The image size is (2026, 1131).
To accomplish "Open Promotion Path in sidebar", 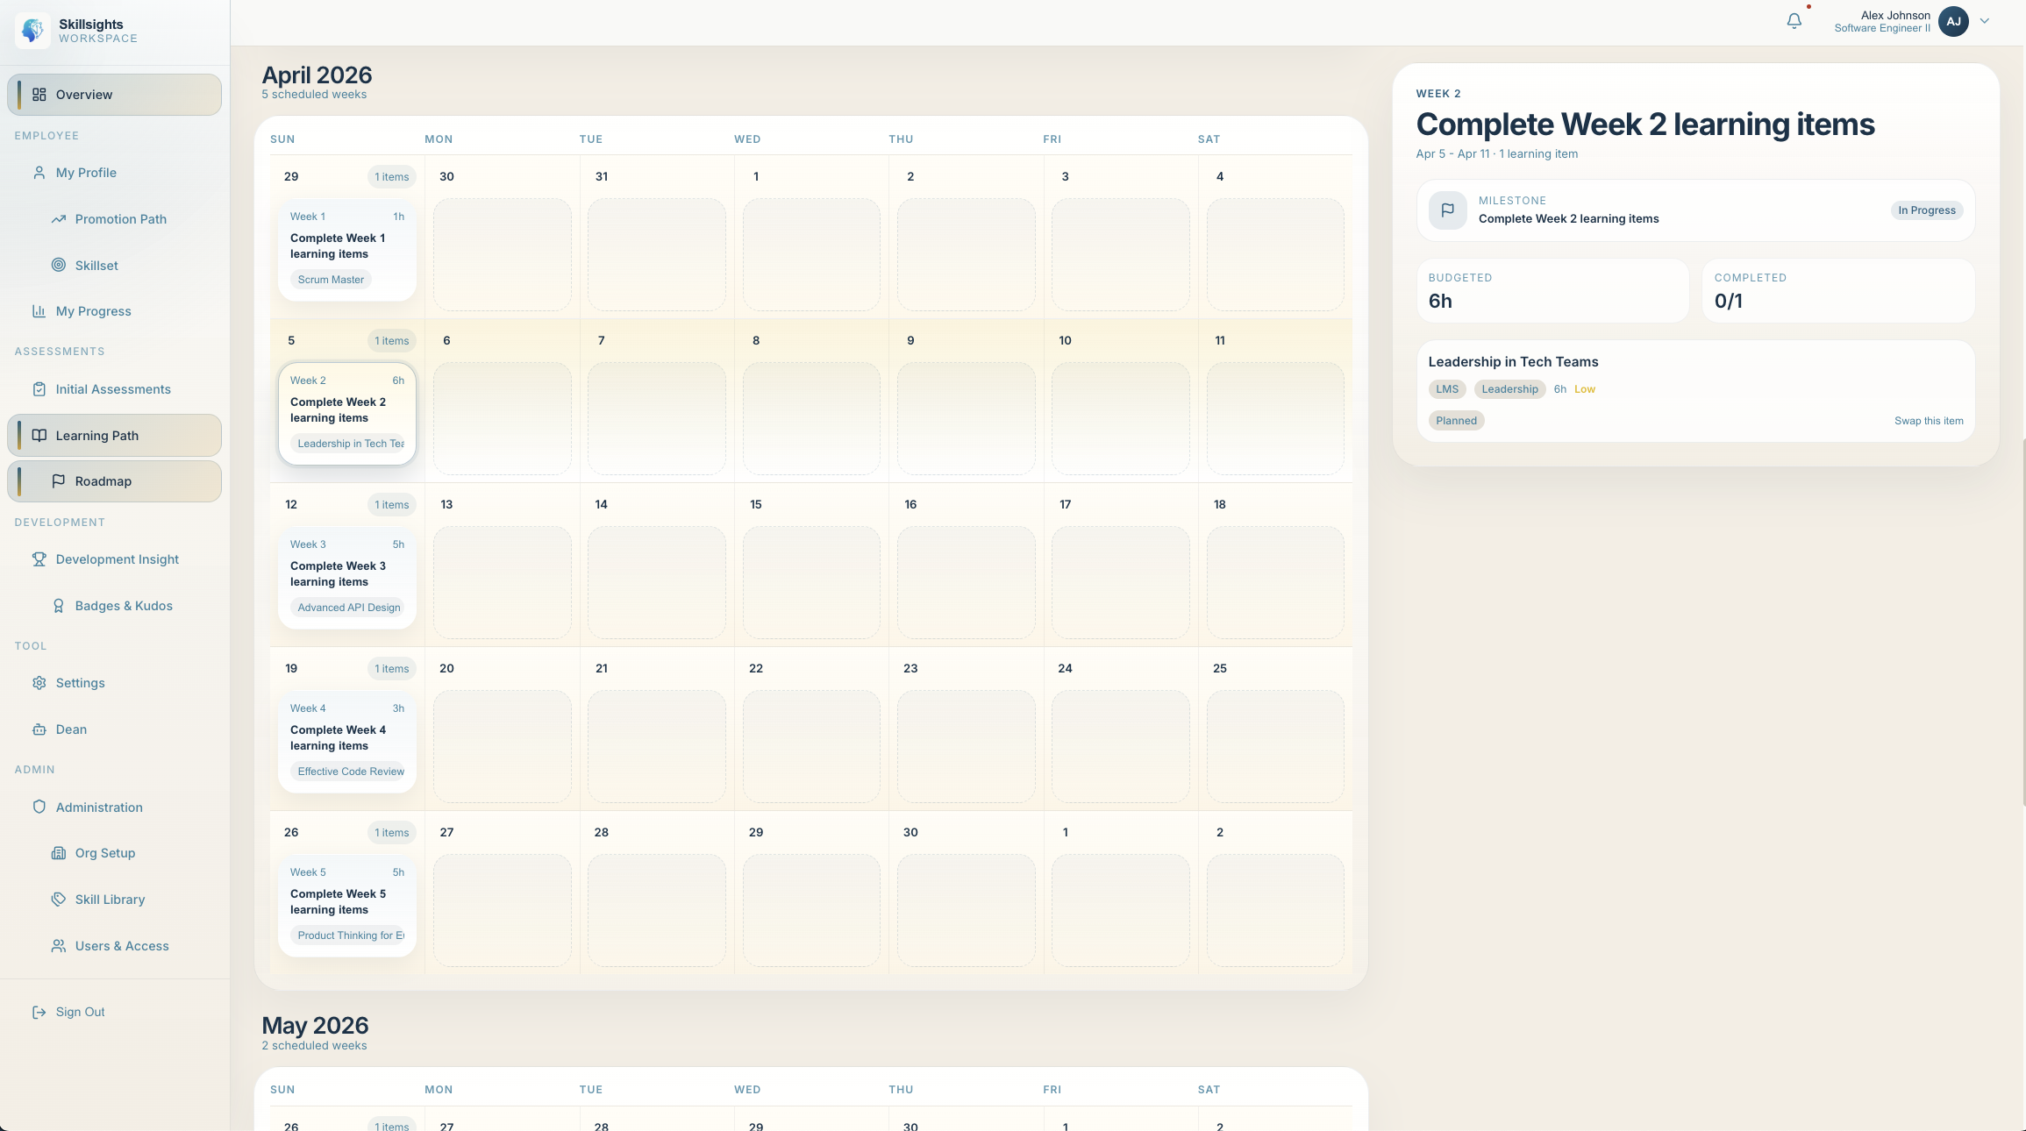I will coord(120,219).
